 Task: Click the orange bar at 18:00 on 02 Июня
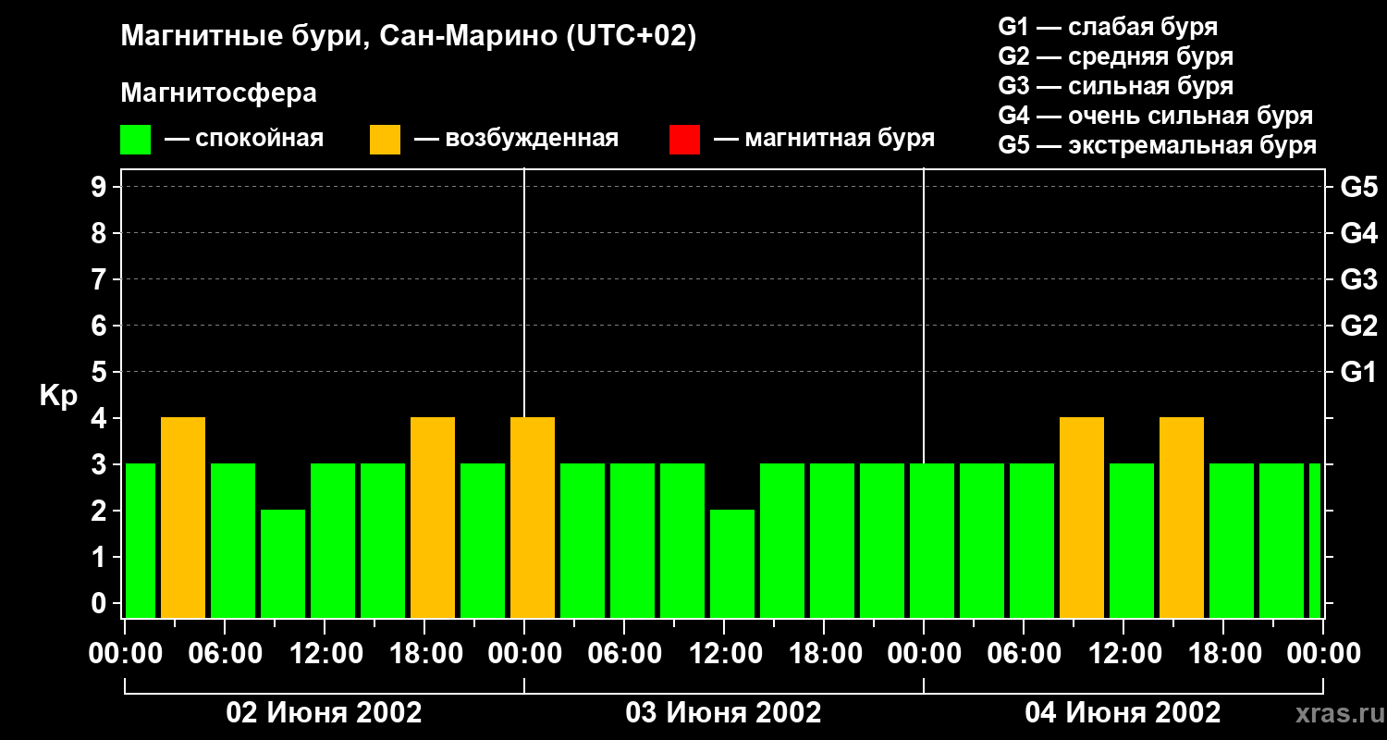tap(433, 517)
